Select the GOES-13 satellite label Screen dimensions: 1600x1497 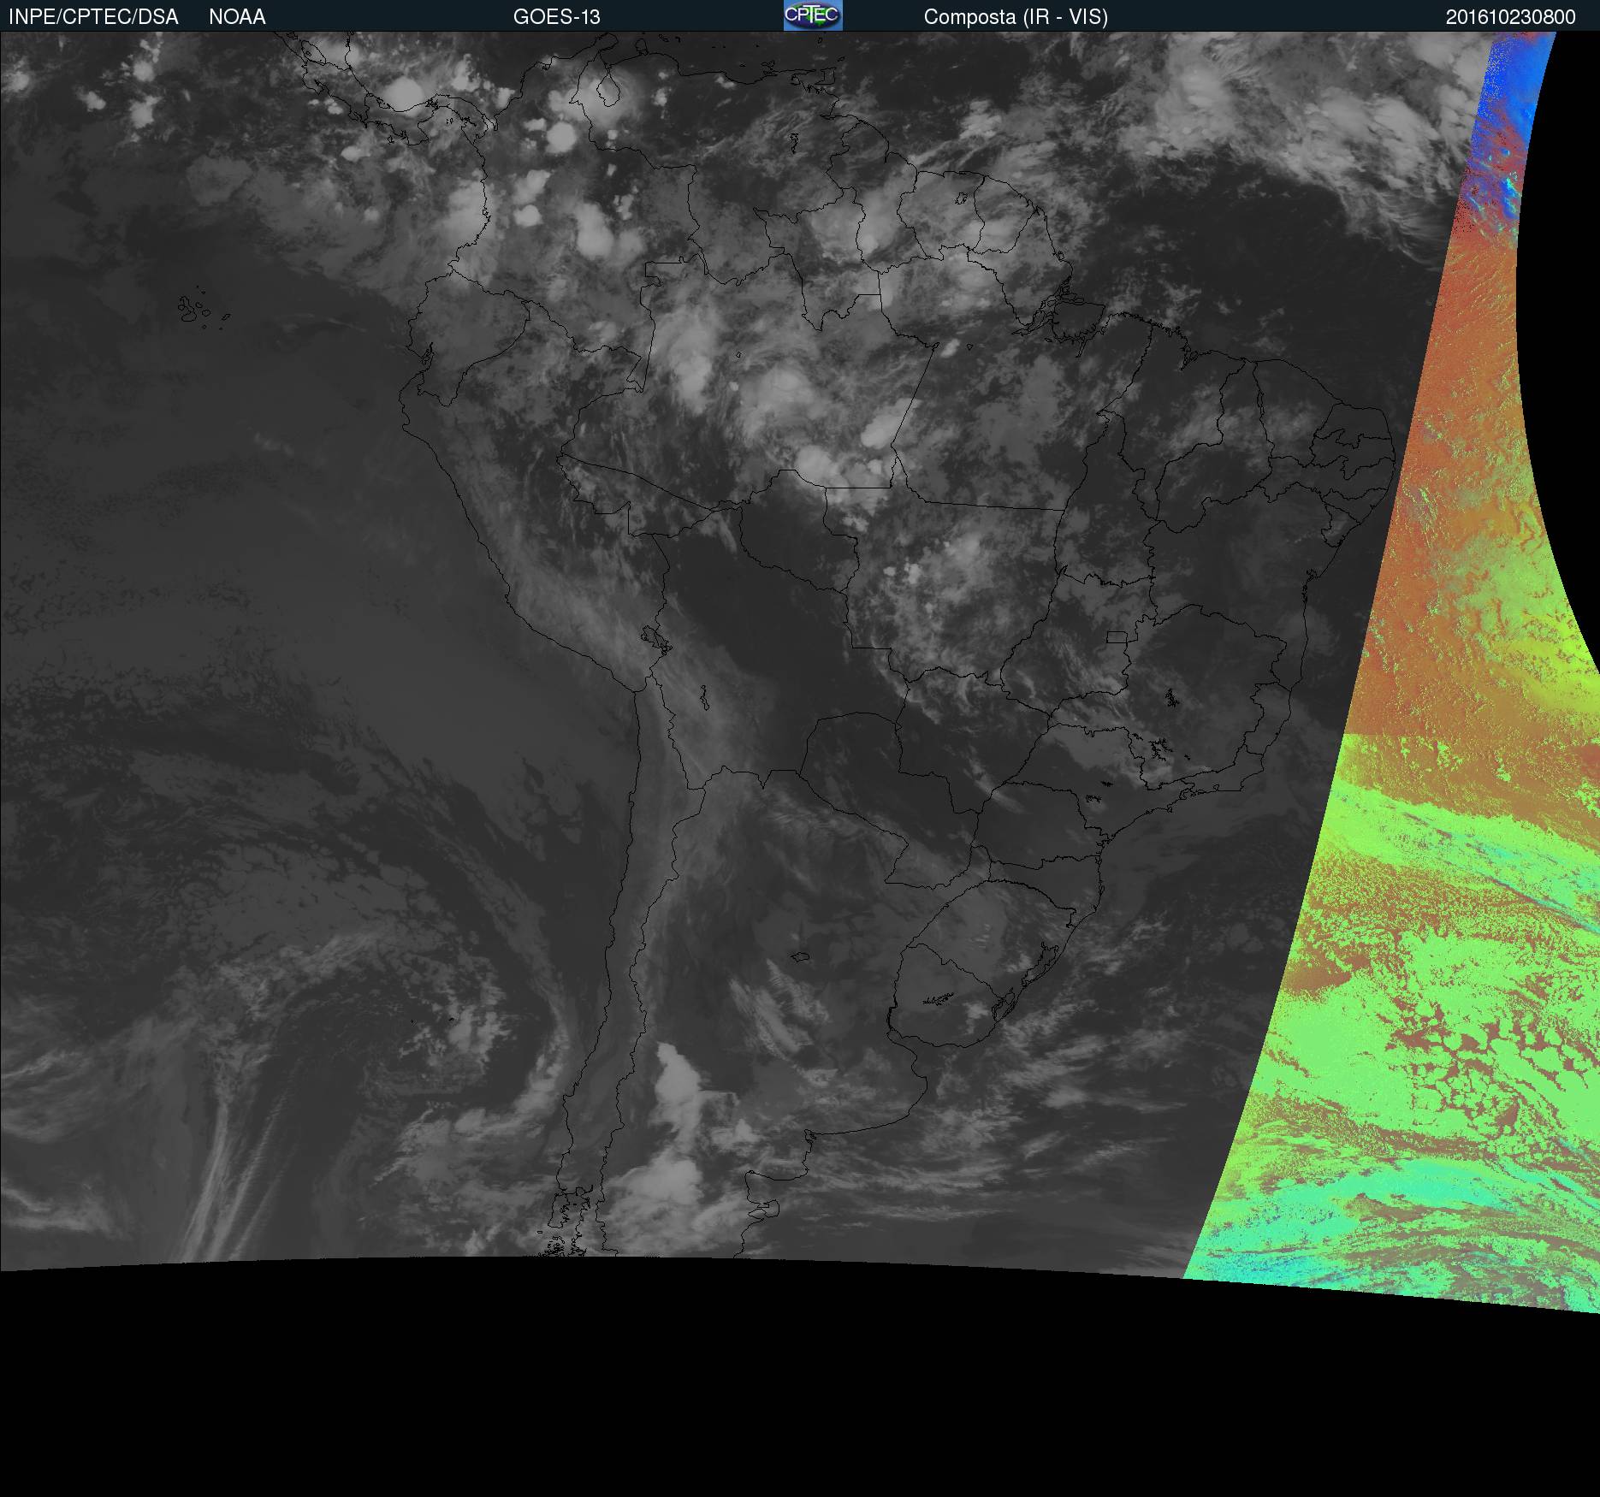point(556,17)
